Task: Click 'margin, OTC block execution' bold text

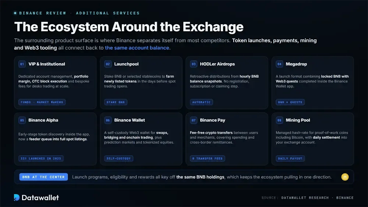Action: 43,81
